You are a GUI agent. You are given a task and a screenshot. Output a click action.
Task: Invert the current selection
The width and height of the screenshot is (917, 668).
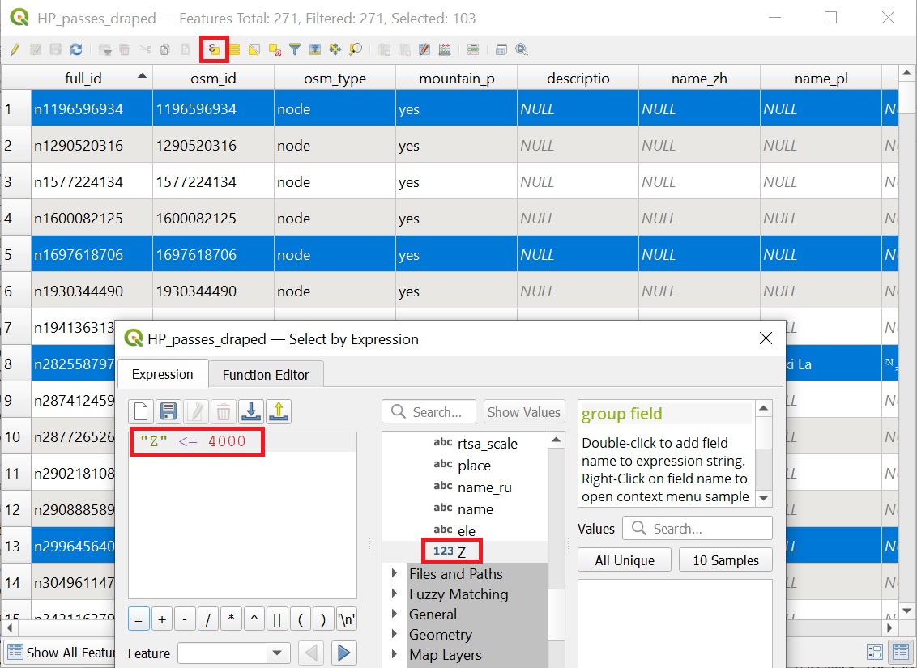254,49
